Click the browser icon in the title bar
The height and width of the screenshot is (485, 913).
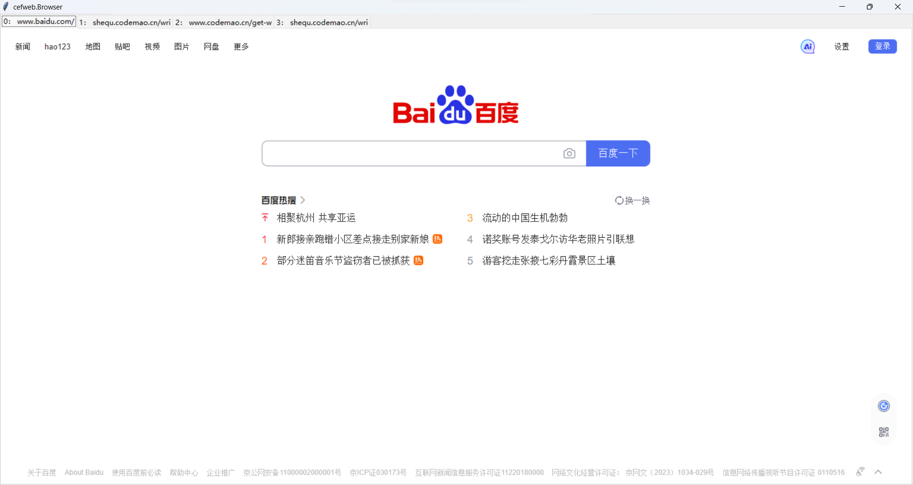tap(6, 7)
